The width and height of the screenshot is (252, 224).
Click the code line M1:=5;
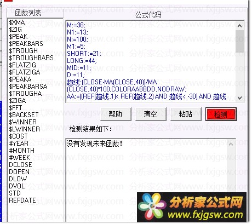coord(76,46)
